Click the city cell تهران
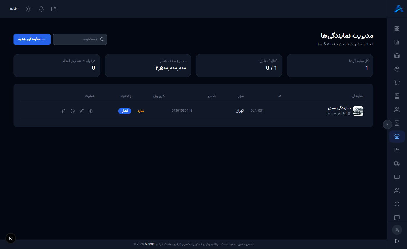The image size is (407, 249). [240, 111]
